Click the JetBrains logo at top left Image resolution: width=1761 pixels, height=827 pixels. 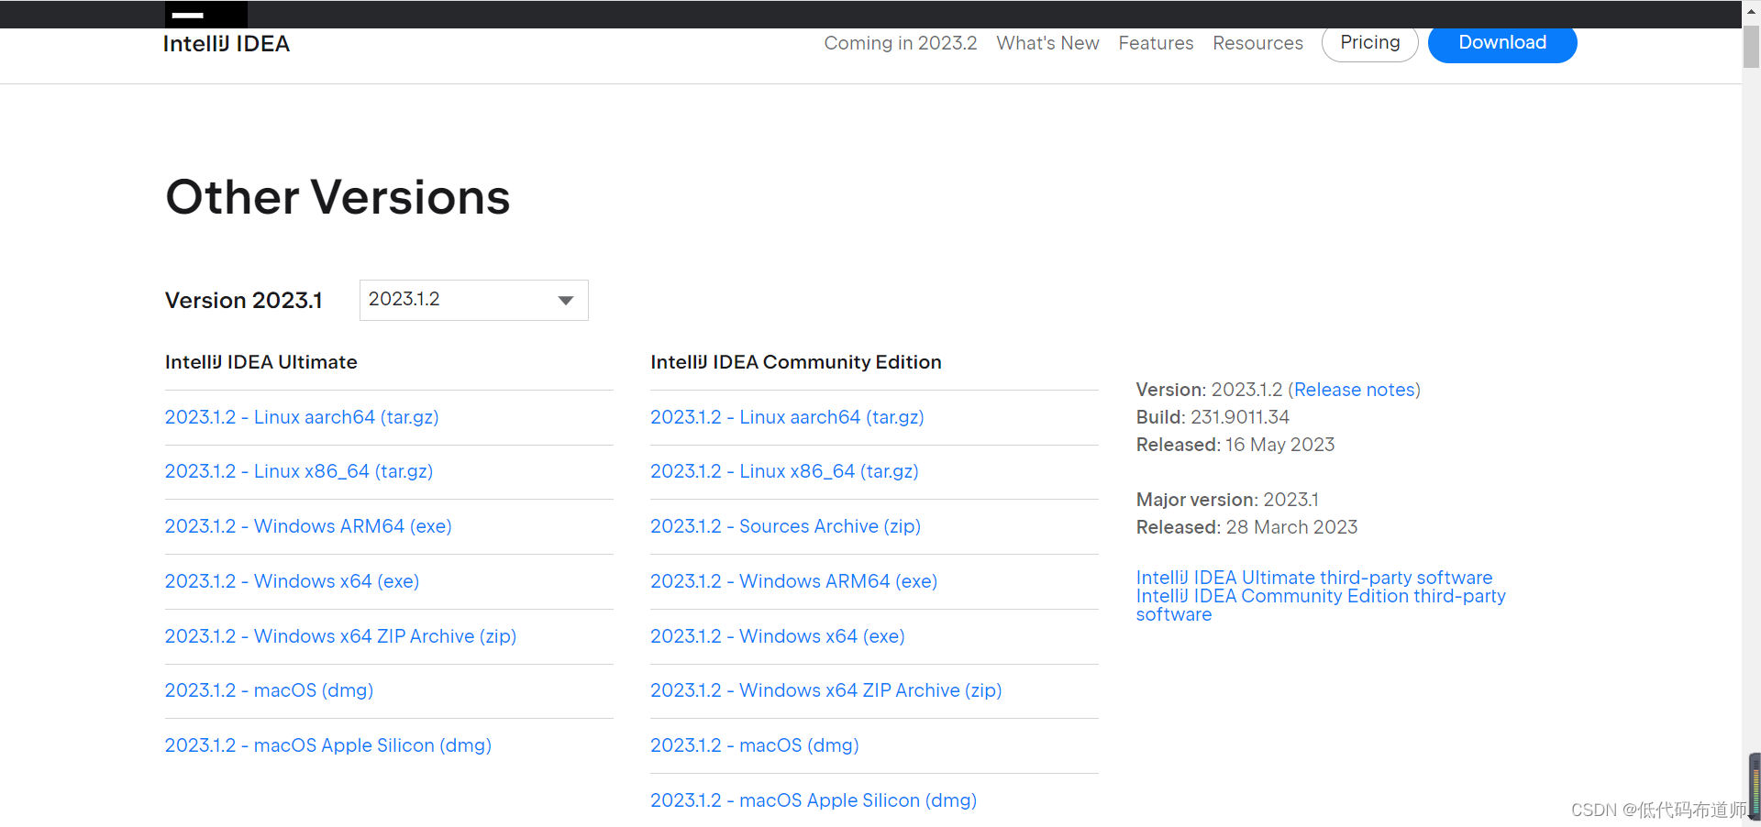click(206, 15)
